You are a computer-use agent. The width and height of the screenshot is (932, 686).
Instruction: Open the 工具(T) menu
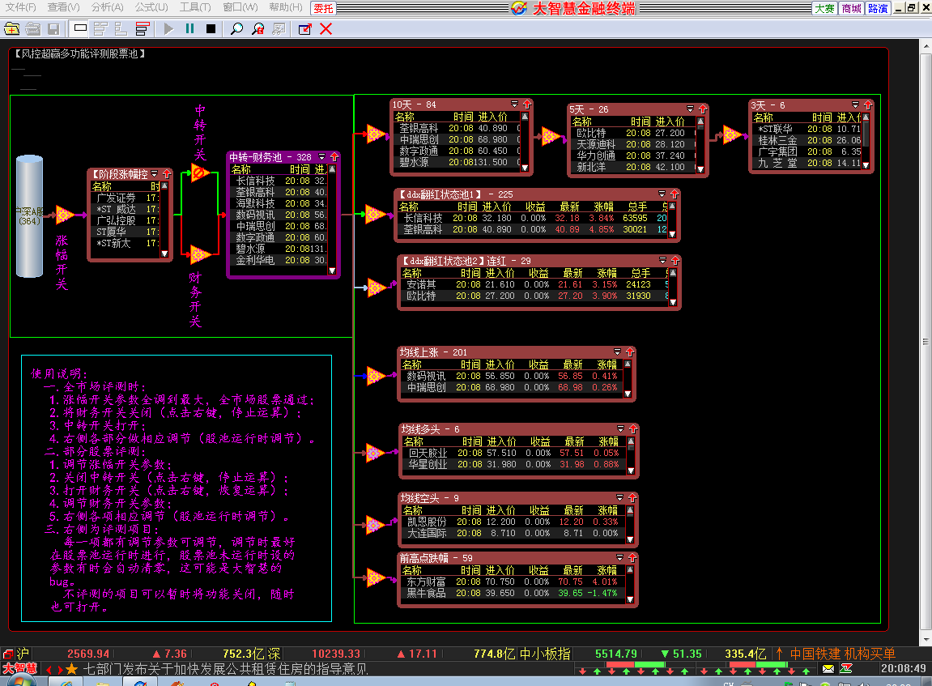[x=195, y=7]
